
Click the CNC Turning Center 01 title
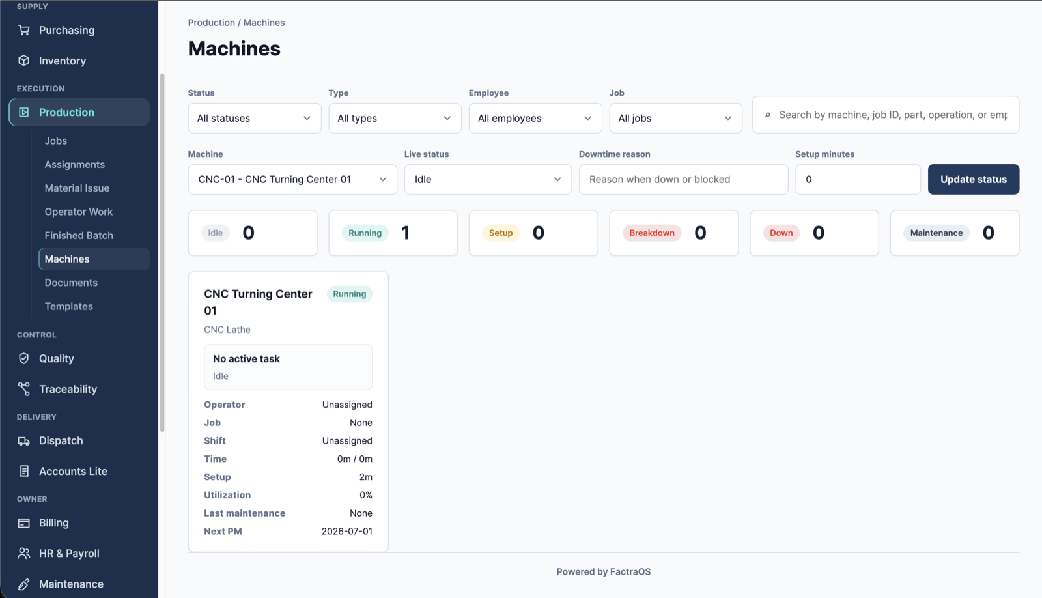coord(258,302)
